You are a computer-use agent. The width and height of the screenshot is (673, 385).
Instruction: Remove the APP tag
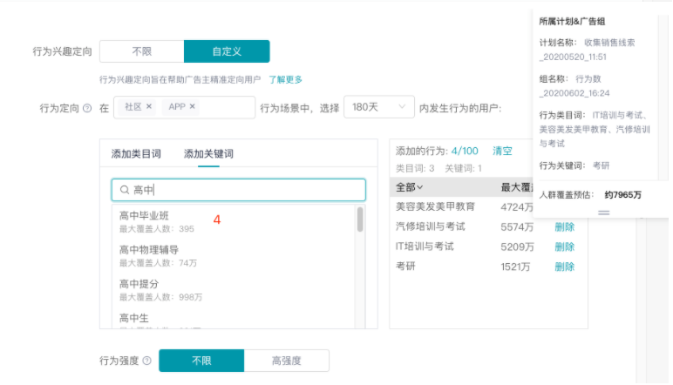pyautogui.click(x=193, y=106)
